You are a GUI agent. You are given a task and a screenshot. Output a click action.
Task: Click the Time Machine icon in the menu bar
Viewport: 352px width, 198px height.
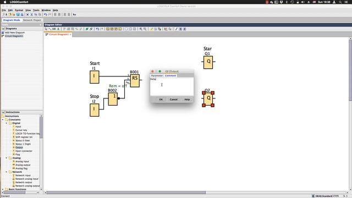point(292,2)
